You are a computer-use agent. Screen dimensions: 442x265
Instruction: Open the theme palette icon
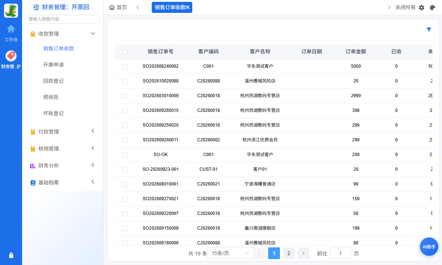click(x=433, y=7)
